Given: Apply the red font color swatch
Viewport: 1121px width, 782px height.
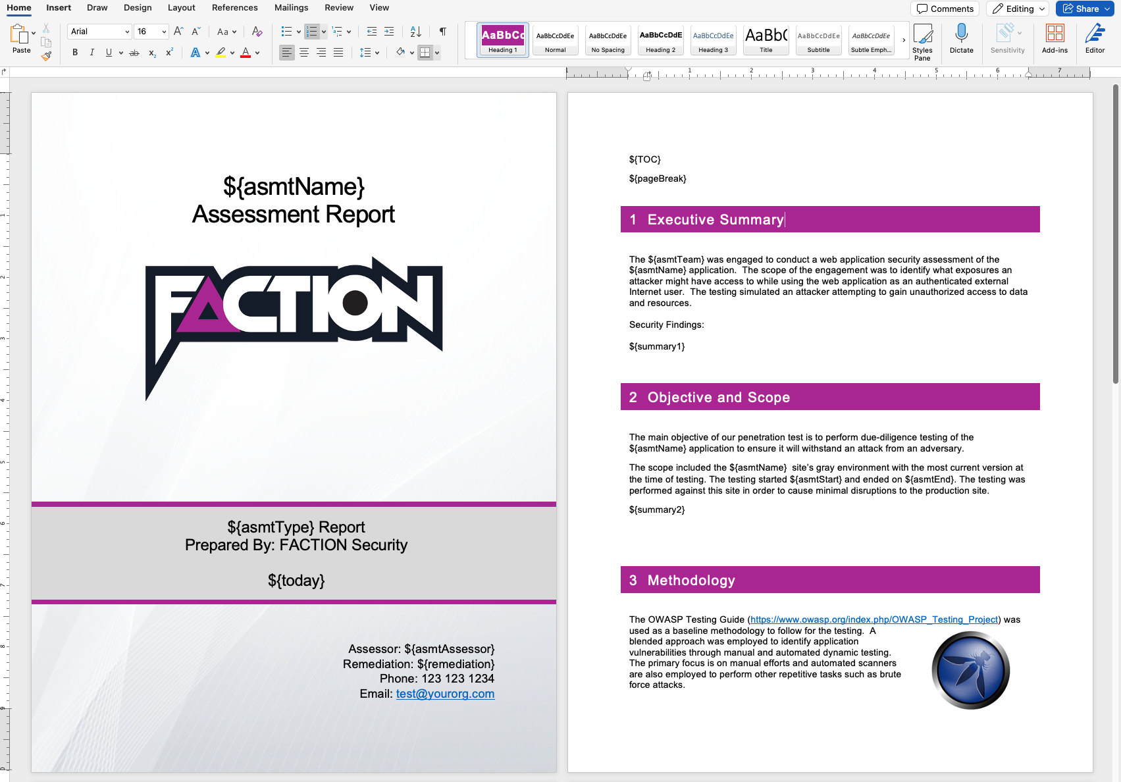Looking at the screenshot, I should (x=246, y=53).
